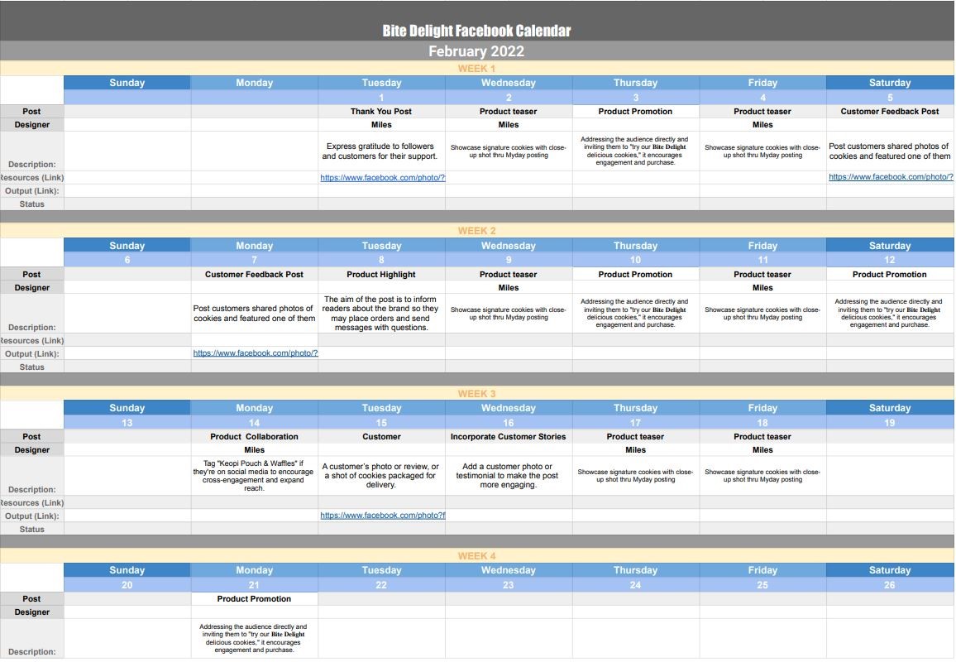The width and height of the screenshot is (956, 667).
Task: Select 'Product Promotion' under Thursday 3
Action: 635,111
